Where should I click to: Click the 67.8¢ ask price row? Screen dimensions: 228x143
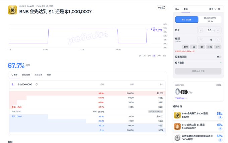[x=88, y=102]
